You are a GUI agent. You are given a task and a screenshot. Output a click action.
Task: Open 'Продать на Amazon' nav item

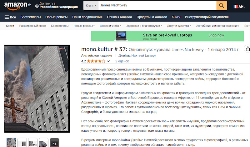pyautogui.click(x=152, y=17)
